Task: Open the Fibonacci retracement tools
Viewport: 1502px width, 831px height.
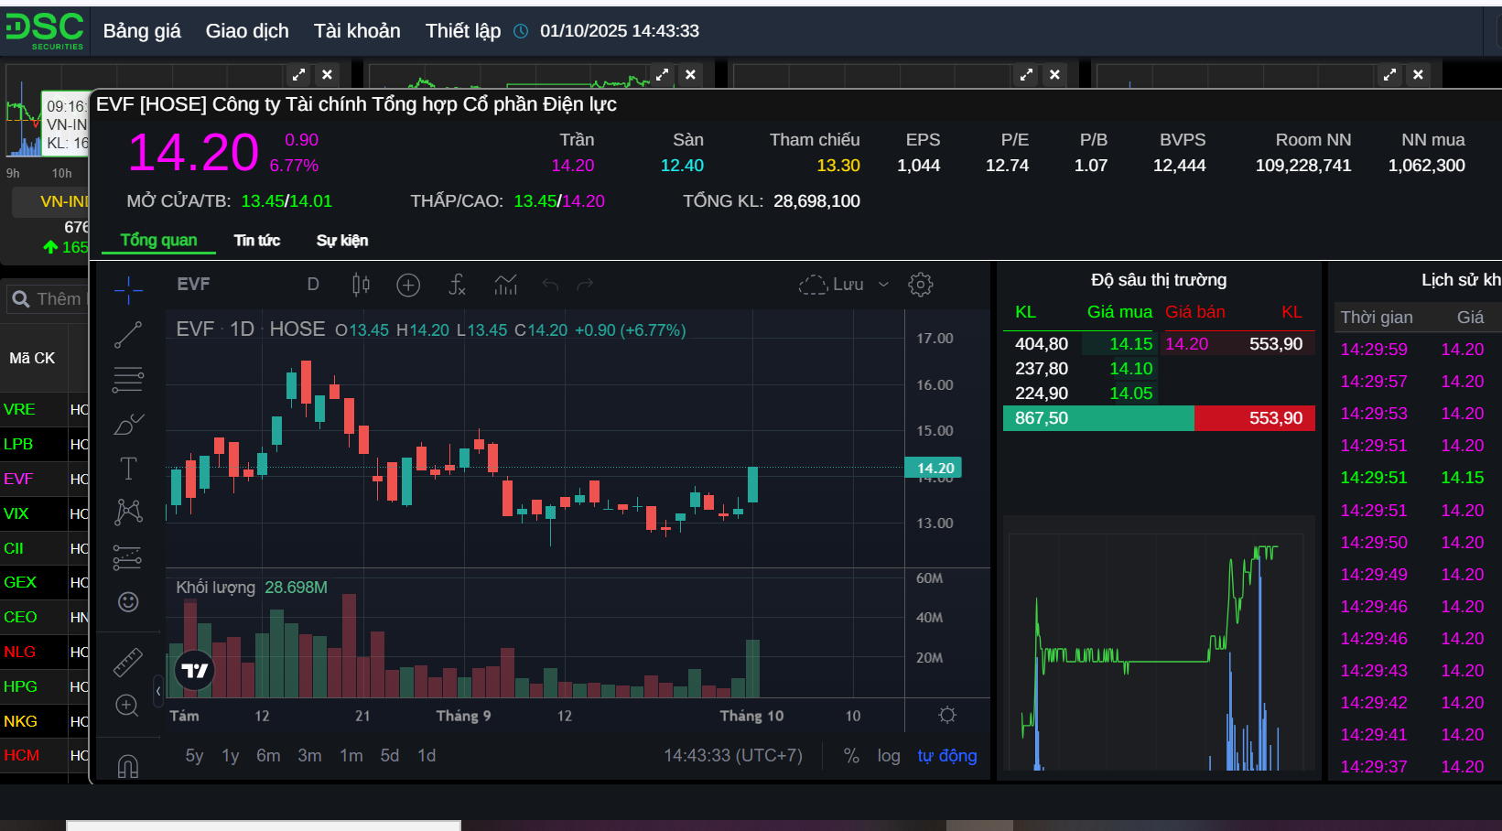Action: pos(128,379)
